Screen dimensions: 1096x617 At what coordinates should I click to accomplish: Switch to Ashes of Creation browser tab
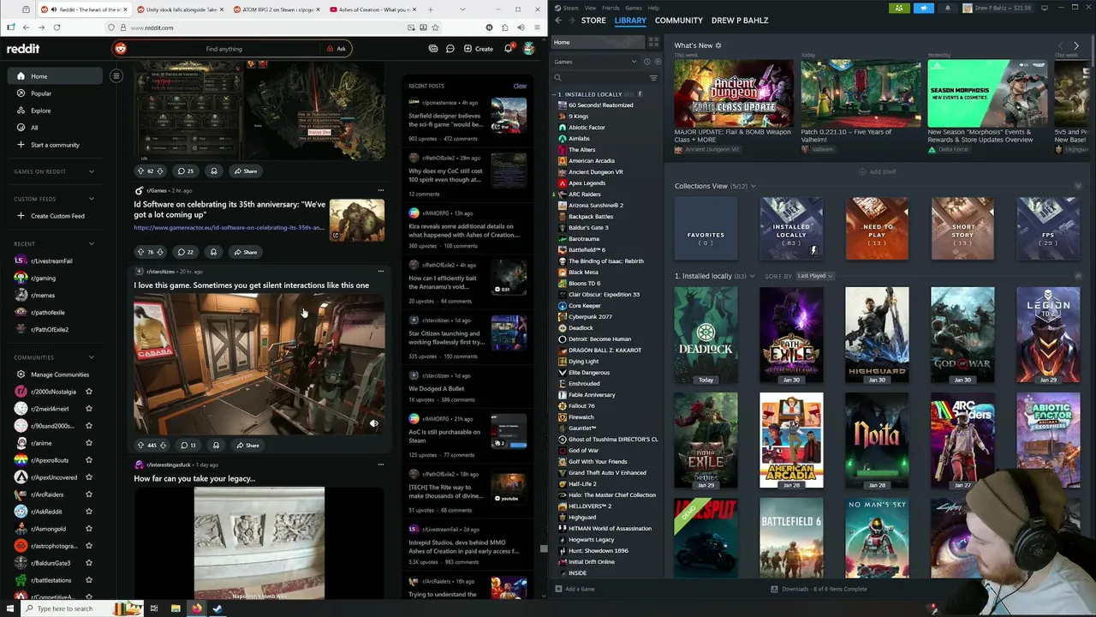tap(374, 9)
